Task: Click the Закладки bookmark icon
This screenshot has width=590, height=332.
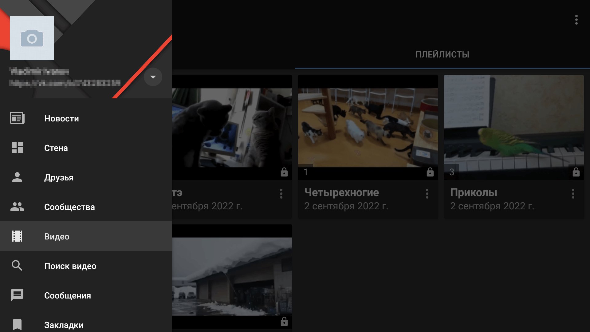Action: [17, 324]
